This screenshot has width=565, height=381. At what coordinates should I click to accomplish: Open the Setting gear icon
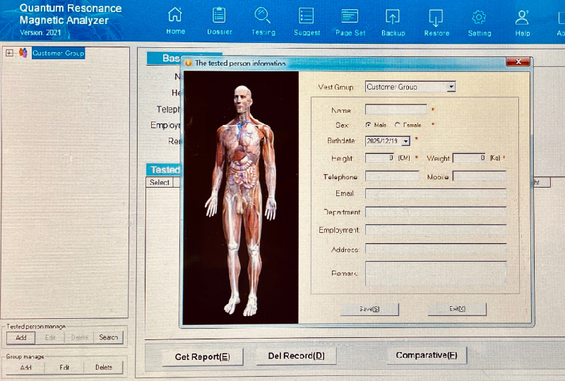coord(479,16)
